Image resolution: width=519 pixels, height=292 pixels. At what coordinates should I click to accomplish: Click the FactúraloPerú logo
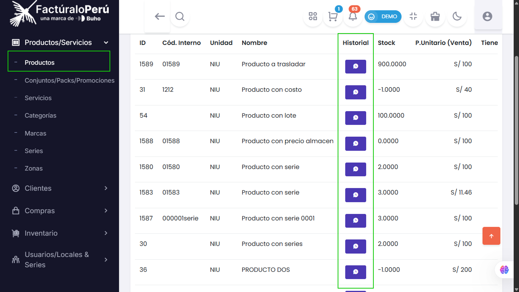tap(60, 13)
